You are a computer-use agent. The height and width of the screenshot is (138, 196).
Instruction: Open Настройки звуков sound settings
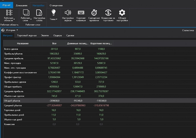pyautogui.click(x=68, y=13)
